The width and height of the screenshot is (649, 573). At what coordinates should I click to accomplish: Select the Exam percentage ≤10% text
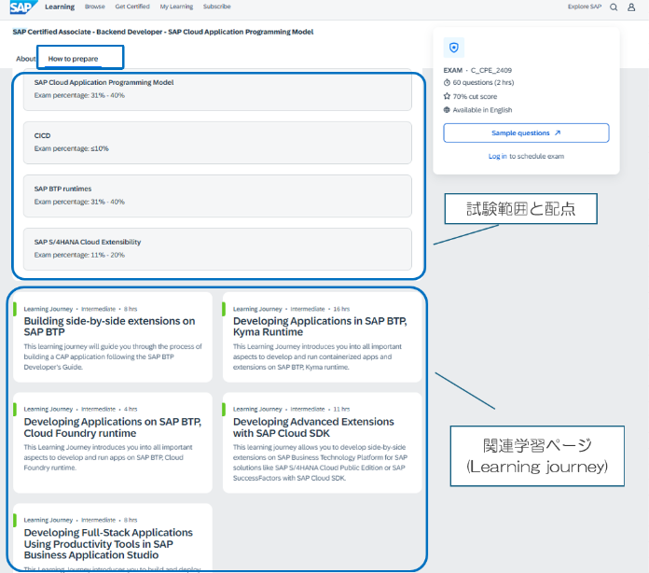coord(71,148)
